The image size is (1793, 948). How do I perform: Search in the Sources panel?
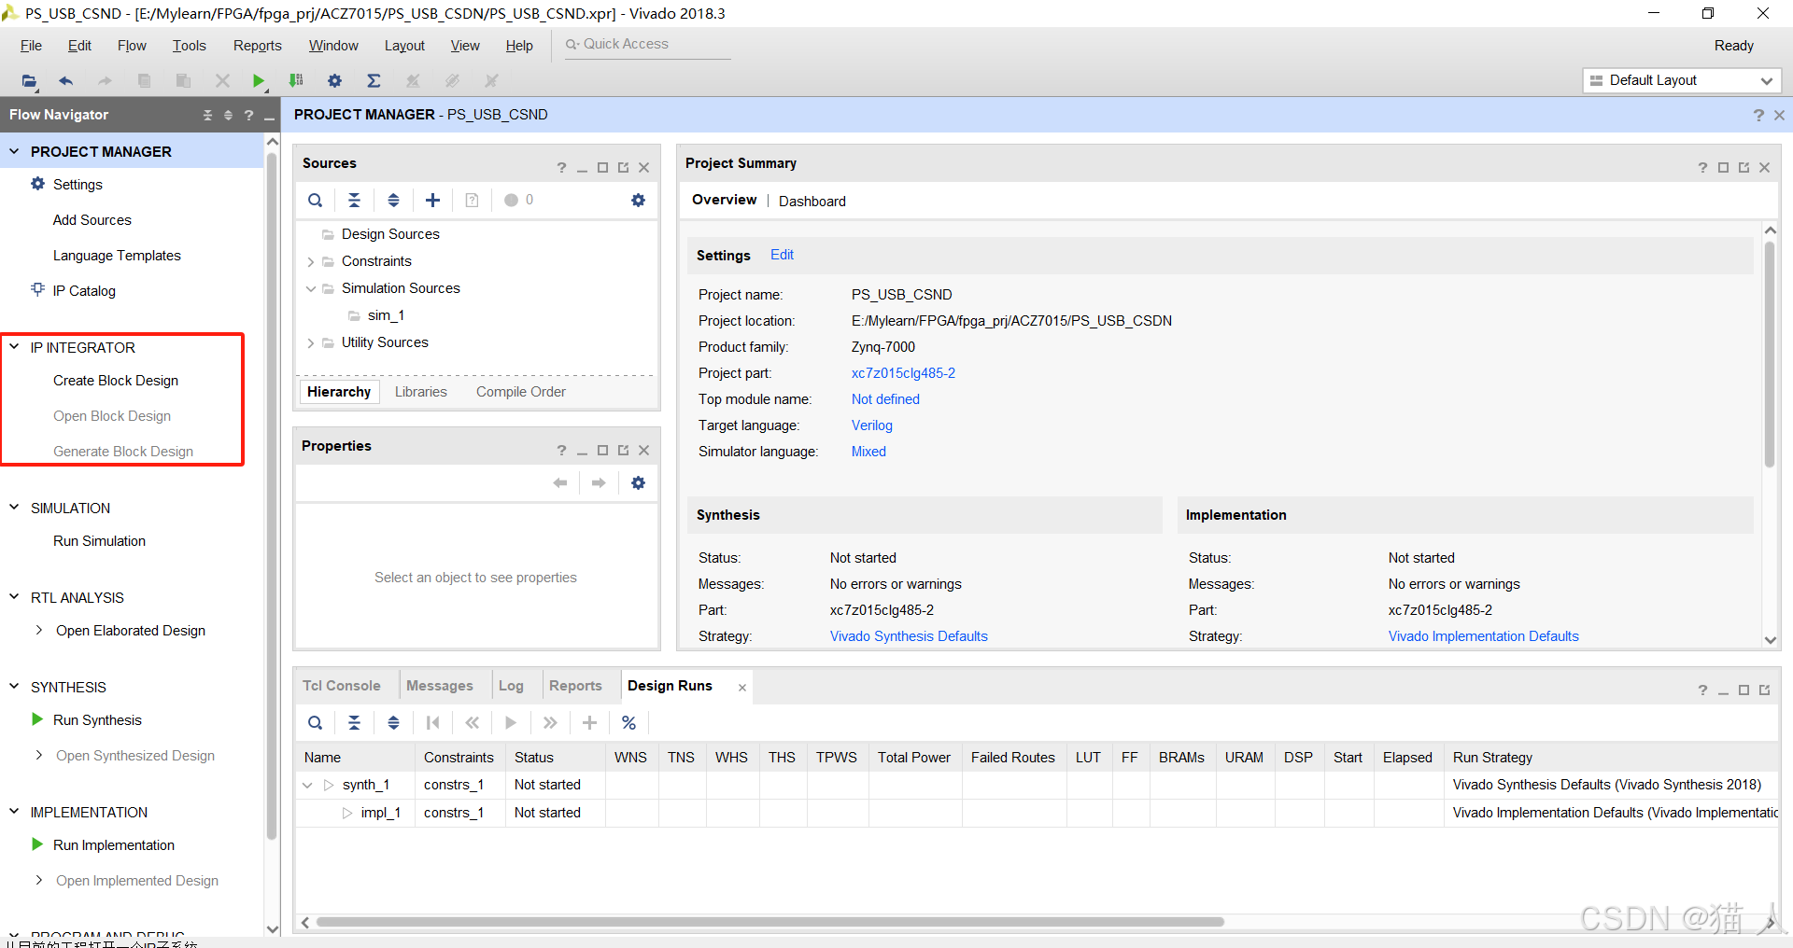[316, 201]
